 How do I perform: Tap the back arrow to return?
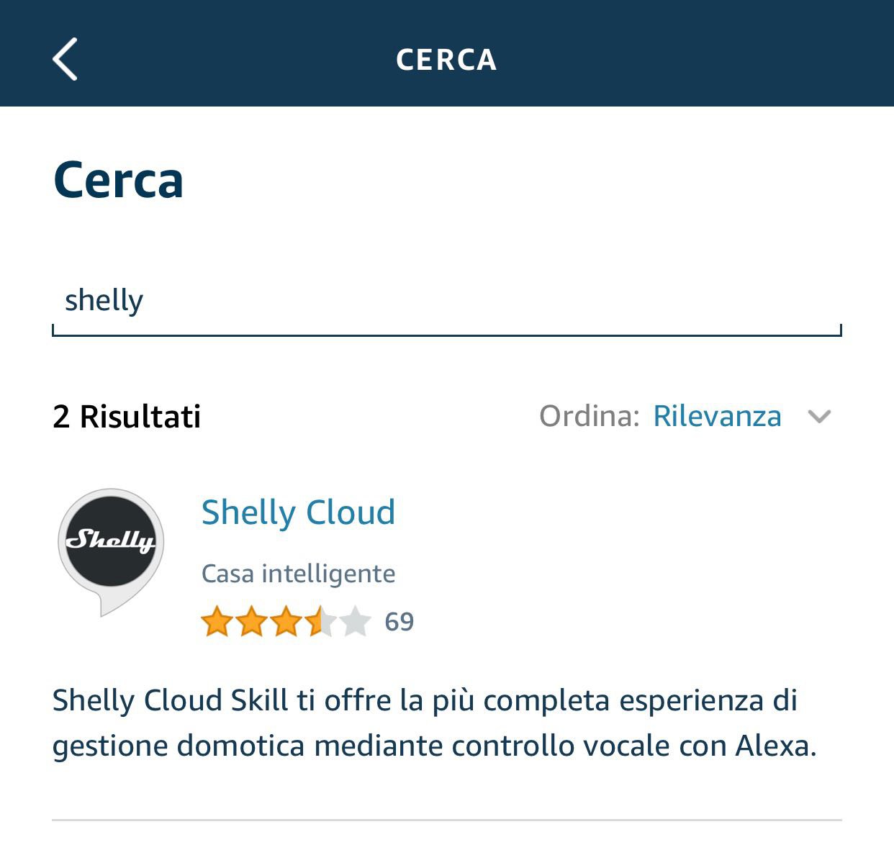click(x=65, y=60)
